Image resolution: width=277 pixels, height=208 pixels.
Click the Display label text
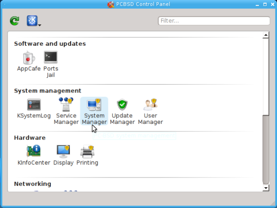63,163
